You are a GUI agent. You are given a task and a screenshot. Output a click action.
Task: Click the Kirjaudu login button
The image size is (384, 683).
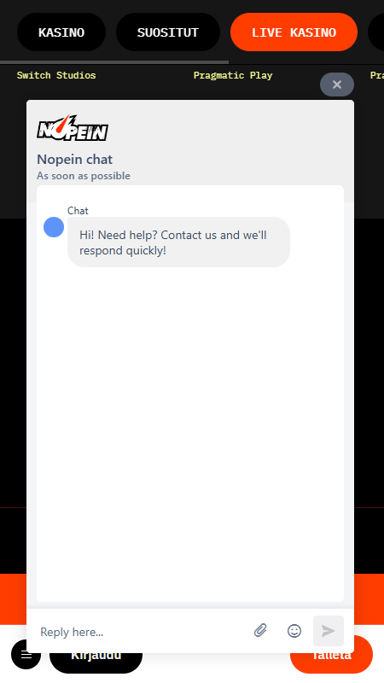tap(96, 663)
